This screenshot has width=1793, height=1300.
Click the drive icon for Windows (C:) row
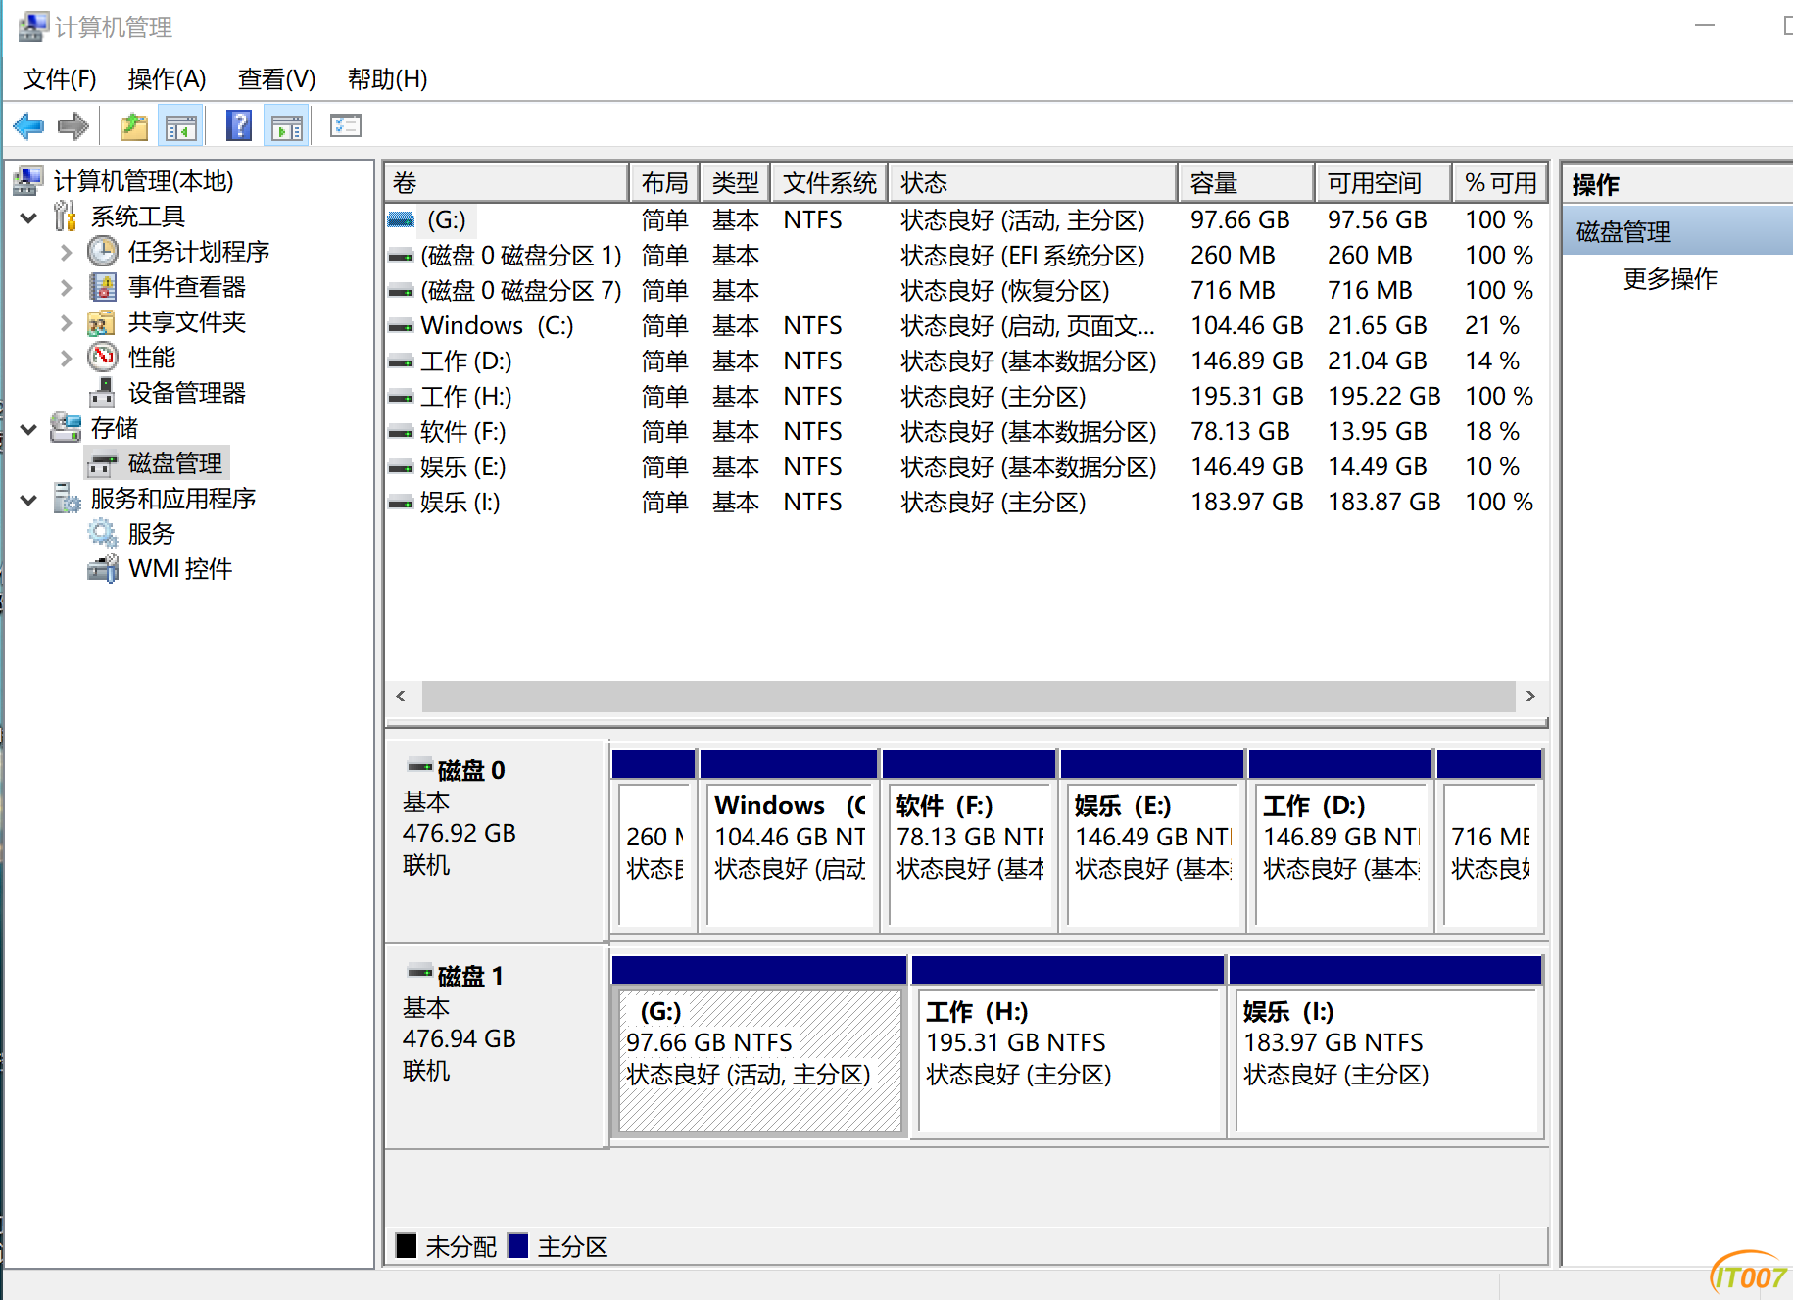tap(401, 326)
